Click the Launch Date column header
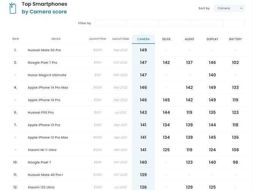Screen dimensions: 253x190 click(120, 39)
